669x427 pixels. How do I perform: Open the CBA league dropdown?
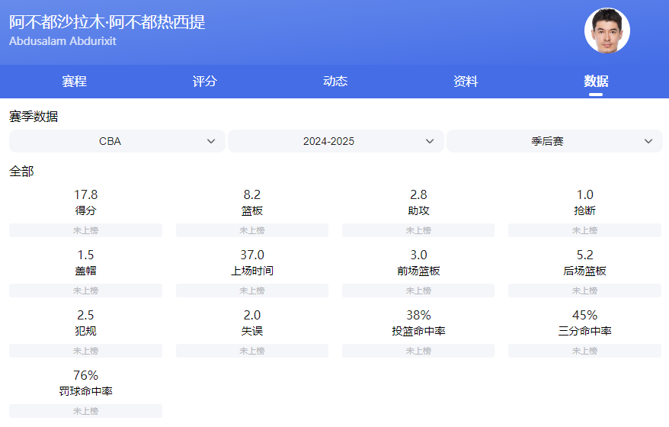tap(117, 141)
